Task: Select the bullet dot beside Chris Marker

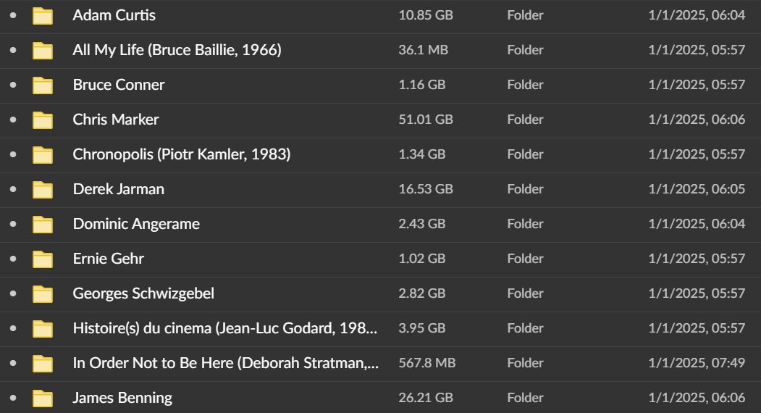Action: 12,120
